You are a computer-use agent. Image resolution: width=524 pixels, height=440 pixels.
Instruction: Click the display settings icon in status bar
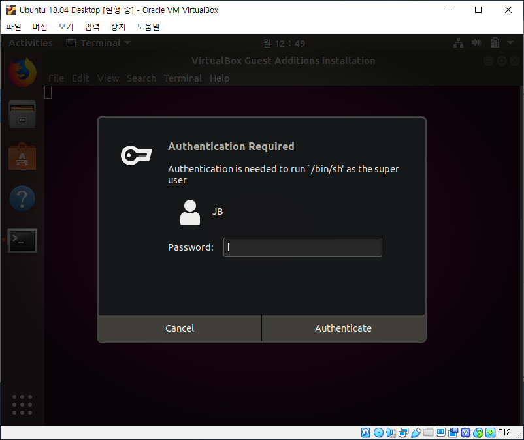pos(441,433)
